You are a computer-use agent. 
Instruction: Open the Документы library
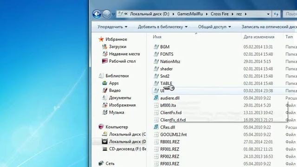[120, 98]
